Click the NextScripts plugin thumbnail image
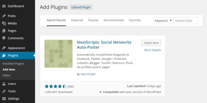 pyautogui.click(x=58, y=54)
